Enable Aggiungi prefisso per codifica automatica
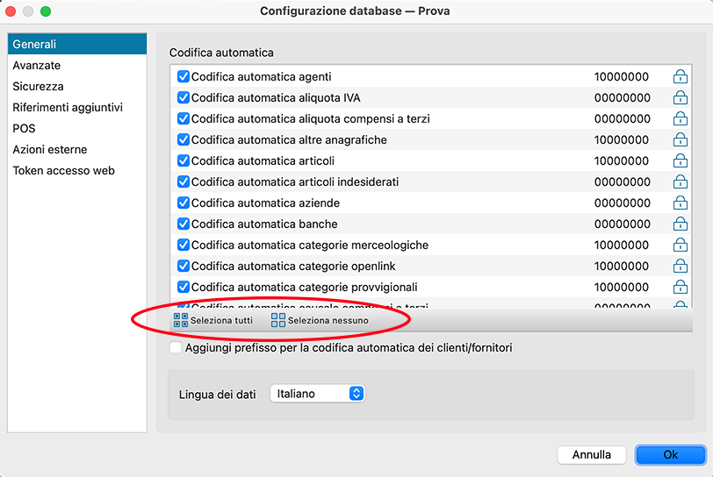713x477 pixels. pos(176,348)
